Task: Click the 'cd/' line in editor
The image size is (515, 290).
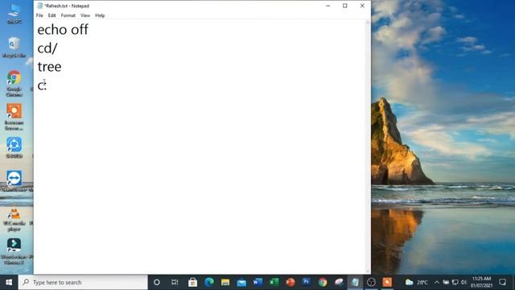Action: [47, 48]
